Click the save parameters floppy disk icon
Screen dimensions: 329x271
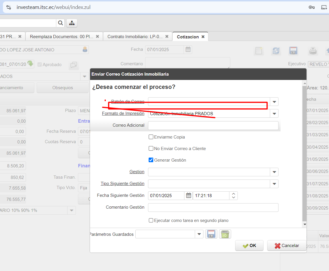(211, 234)
